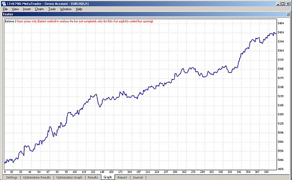Switch to the Results tab
292x180 pixels.
click(x=93, y=177)
